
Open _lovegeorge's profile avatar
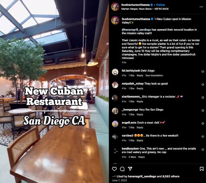click(115, 111)
